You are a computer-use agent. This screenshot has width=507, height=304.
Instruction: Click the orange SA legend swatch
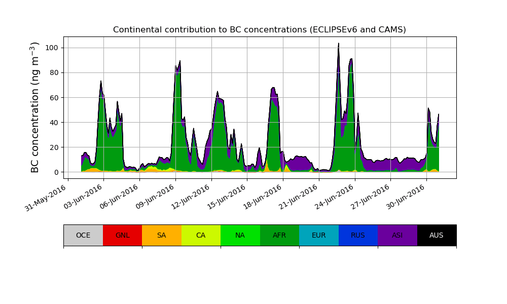click(161, 235)
